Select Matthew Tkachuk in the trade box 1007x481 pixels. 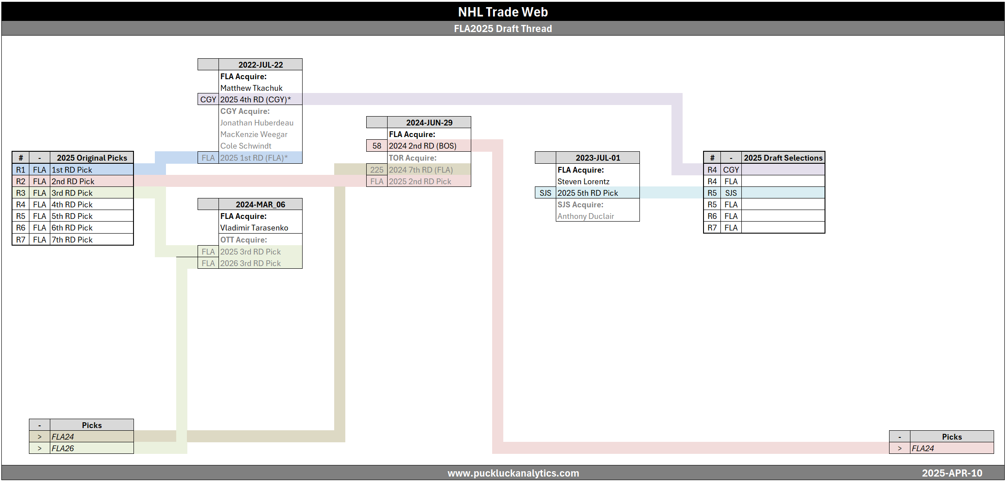point(251,88)
